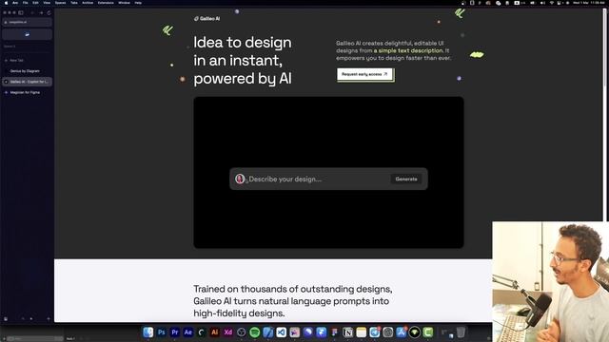
Task: Open the File menu
Action: click(x=26, y=3)
